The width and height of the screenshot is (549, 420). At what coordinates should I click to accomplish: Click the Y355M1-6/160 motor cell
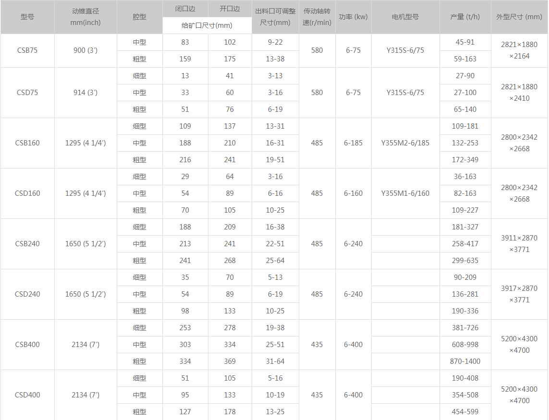tap(405, 193)
